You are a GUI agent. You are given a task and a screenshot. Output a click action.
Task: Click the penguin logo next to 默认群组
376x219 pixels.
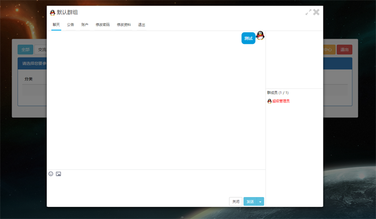click(x=53, y=13)
